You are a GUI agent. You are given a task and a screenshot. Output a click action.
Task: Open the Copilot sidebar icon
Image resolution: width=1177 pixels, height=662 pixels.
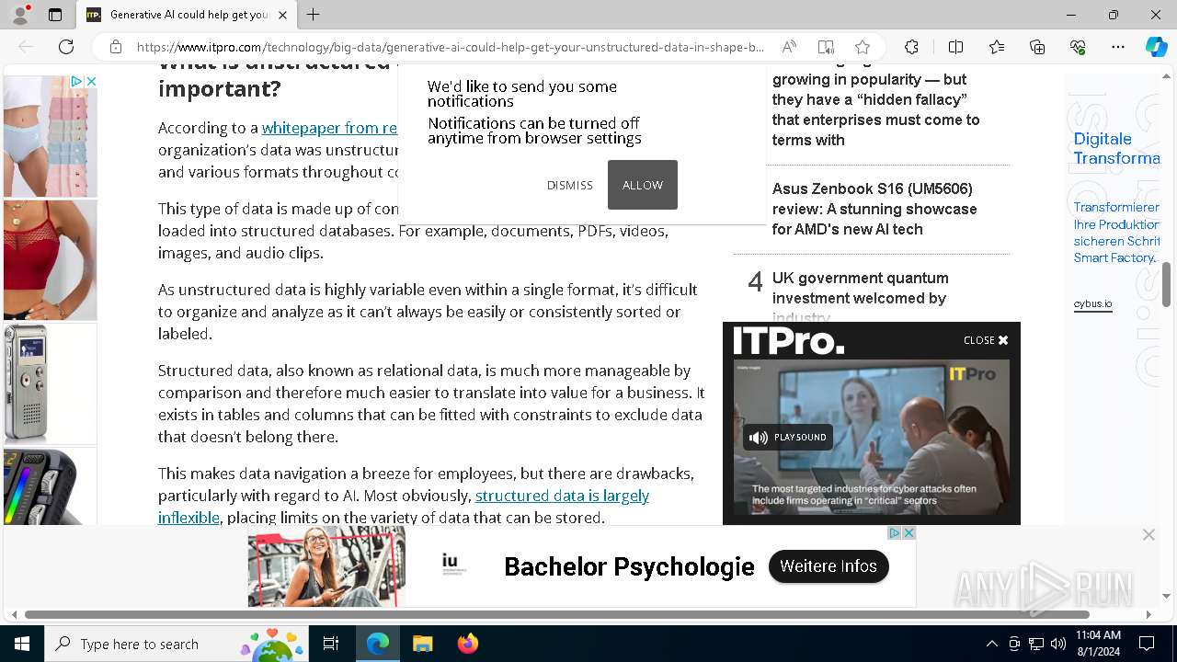point(1156,47)
